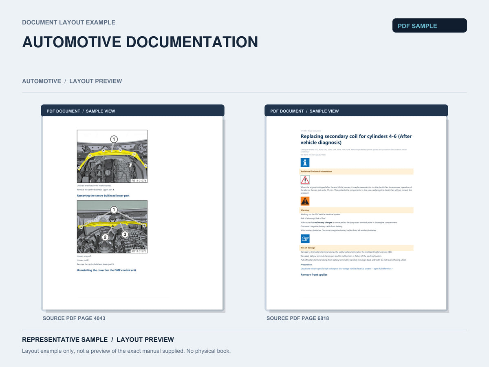This screenshot has height=367, width=489.
Task: Select the lower bulkhead image RB11 01975
Action: 112,227
